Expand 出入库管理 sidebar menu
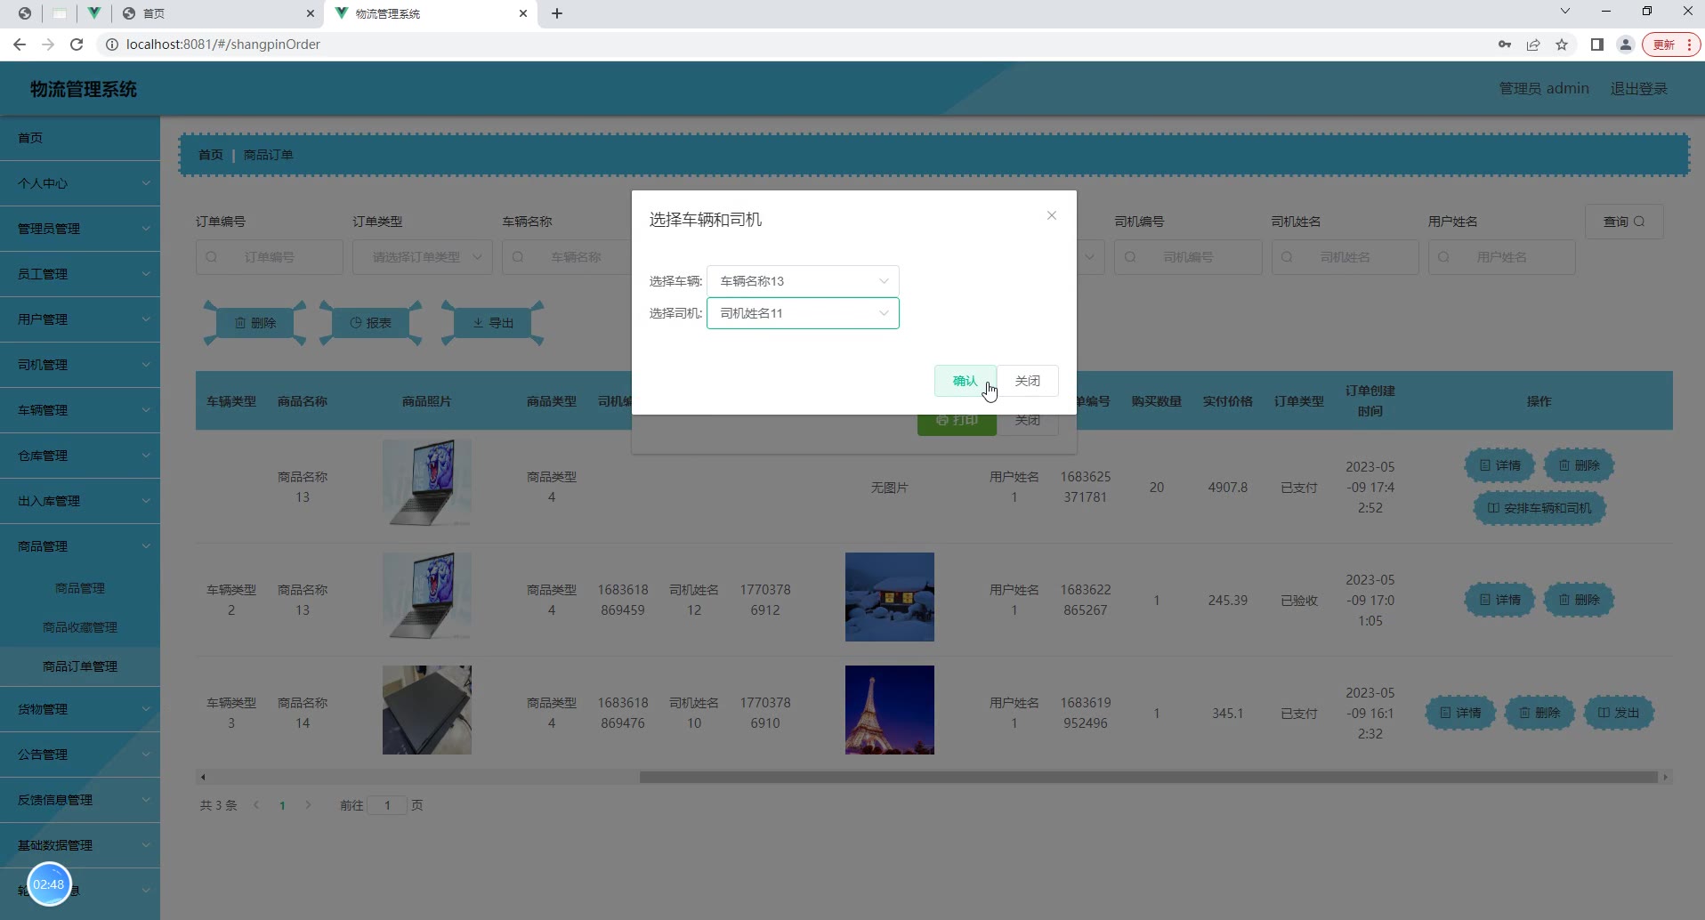 pyautogui.click(x=80, y=501)
